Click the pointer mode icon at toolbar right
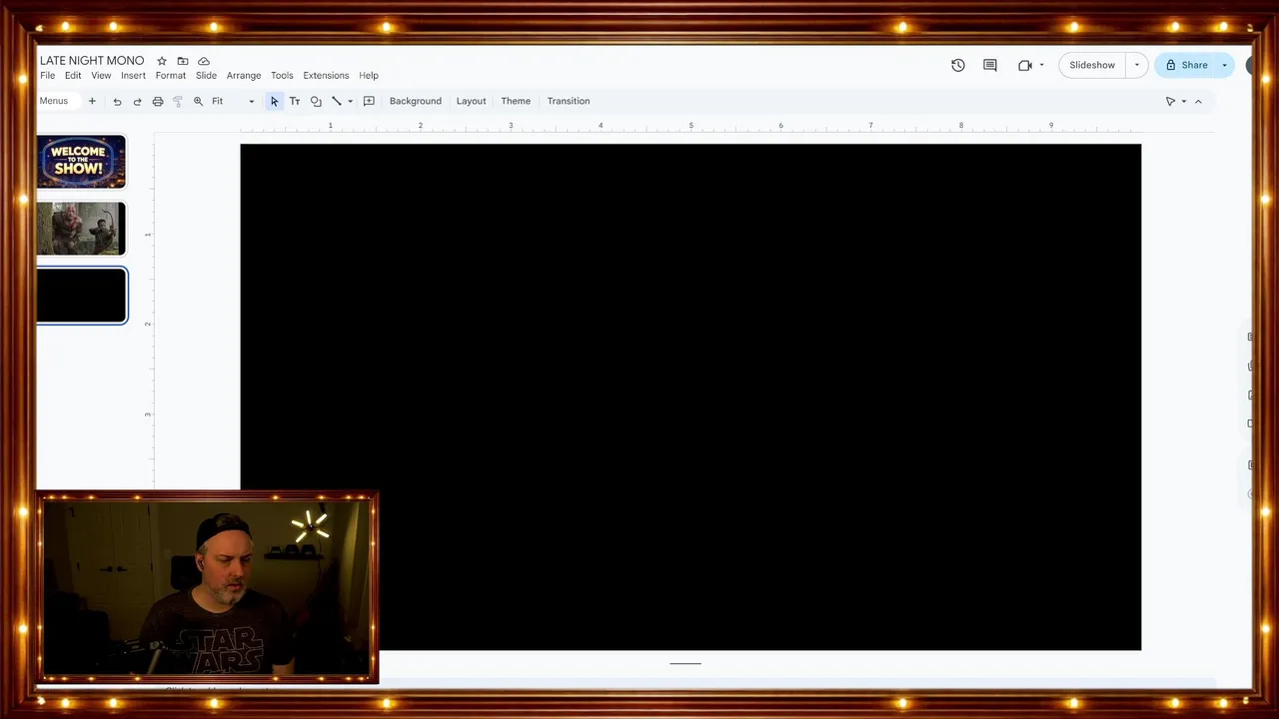The width and height of the screenshot is (1279, 719). click(1171, 101)
